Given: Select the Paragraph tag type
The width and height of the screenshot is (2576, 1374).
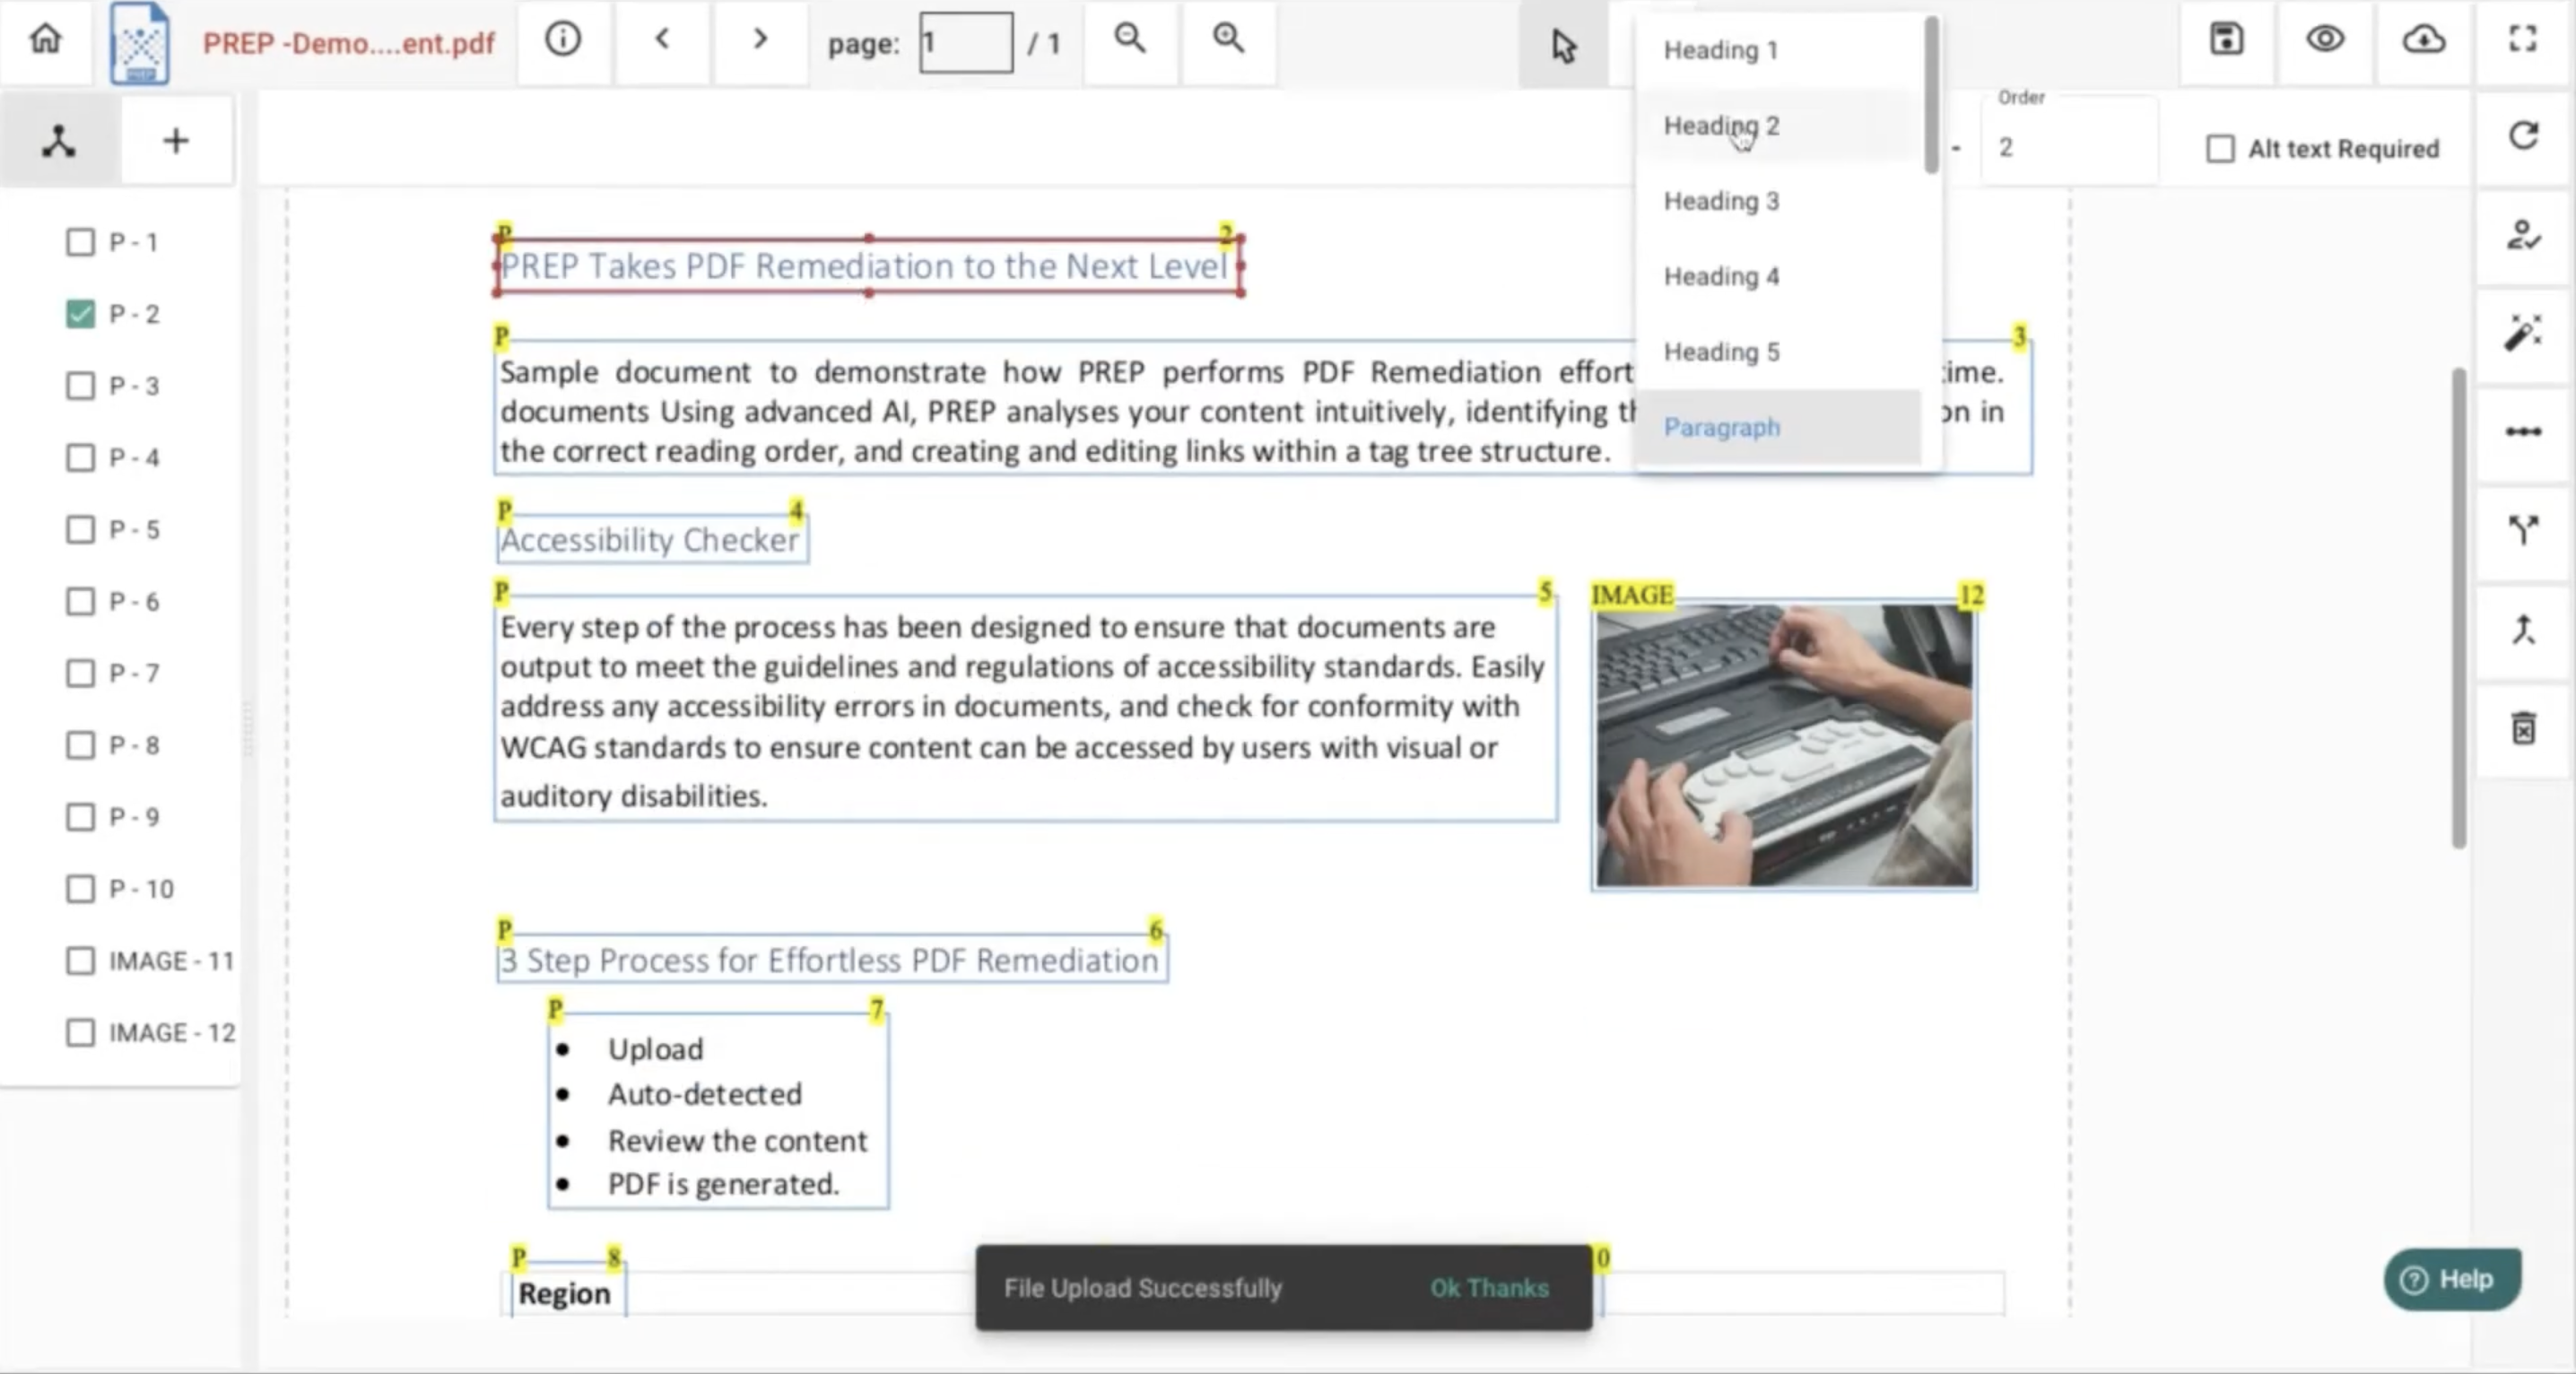Looking at the screenshot, I should 1722,427.
